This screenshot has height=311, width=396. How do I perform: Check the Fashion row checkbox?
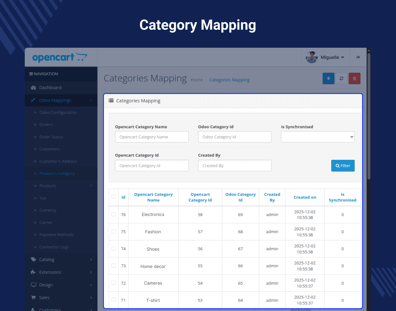tap(113, 231)
